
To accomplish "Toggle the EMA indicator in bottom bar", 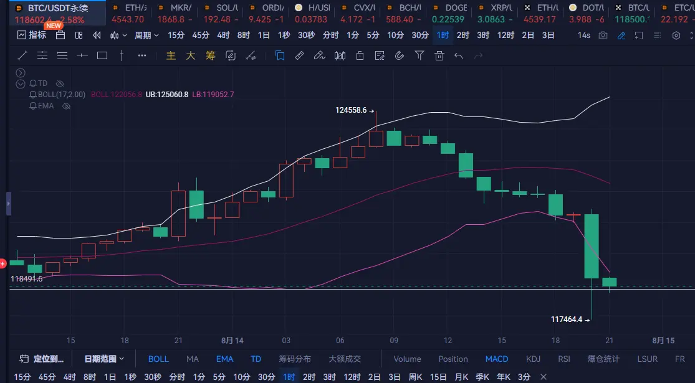I will (x=225, y=359).
